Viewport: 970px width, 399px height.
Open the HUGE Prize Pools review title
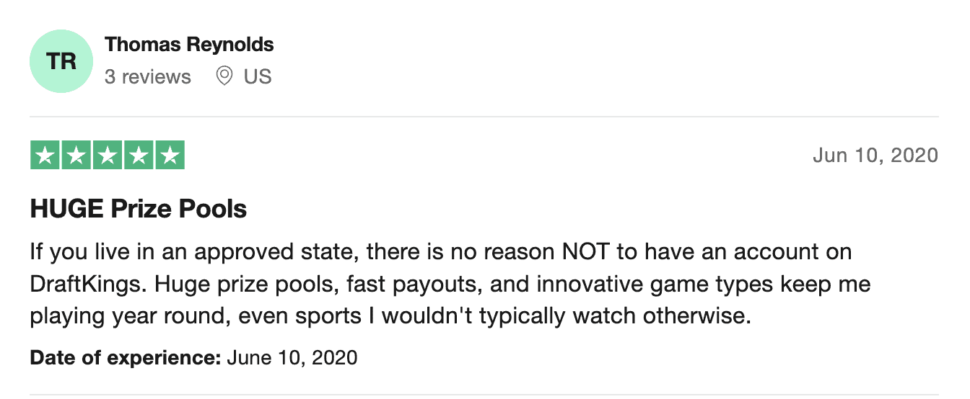tap(139, 209)
